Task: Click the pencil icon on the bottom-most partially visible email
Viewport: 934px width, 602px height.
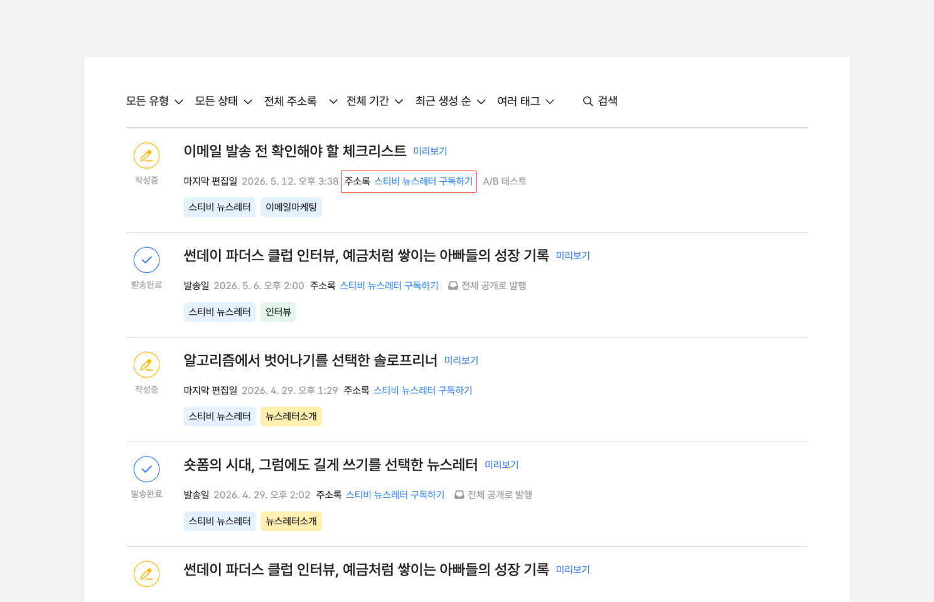Action: (x=146, y=574)
